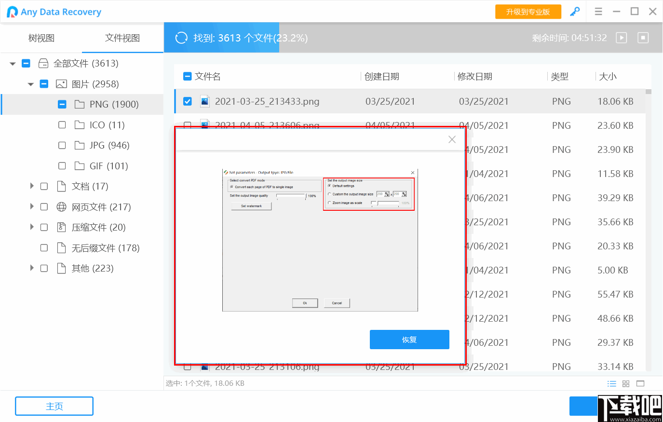This screenshot has width=663, height=422.
Task: Click the folder icon beside PNG (1900)
Action: tap(80, 104)
